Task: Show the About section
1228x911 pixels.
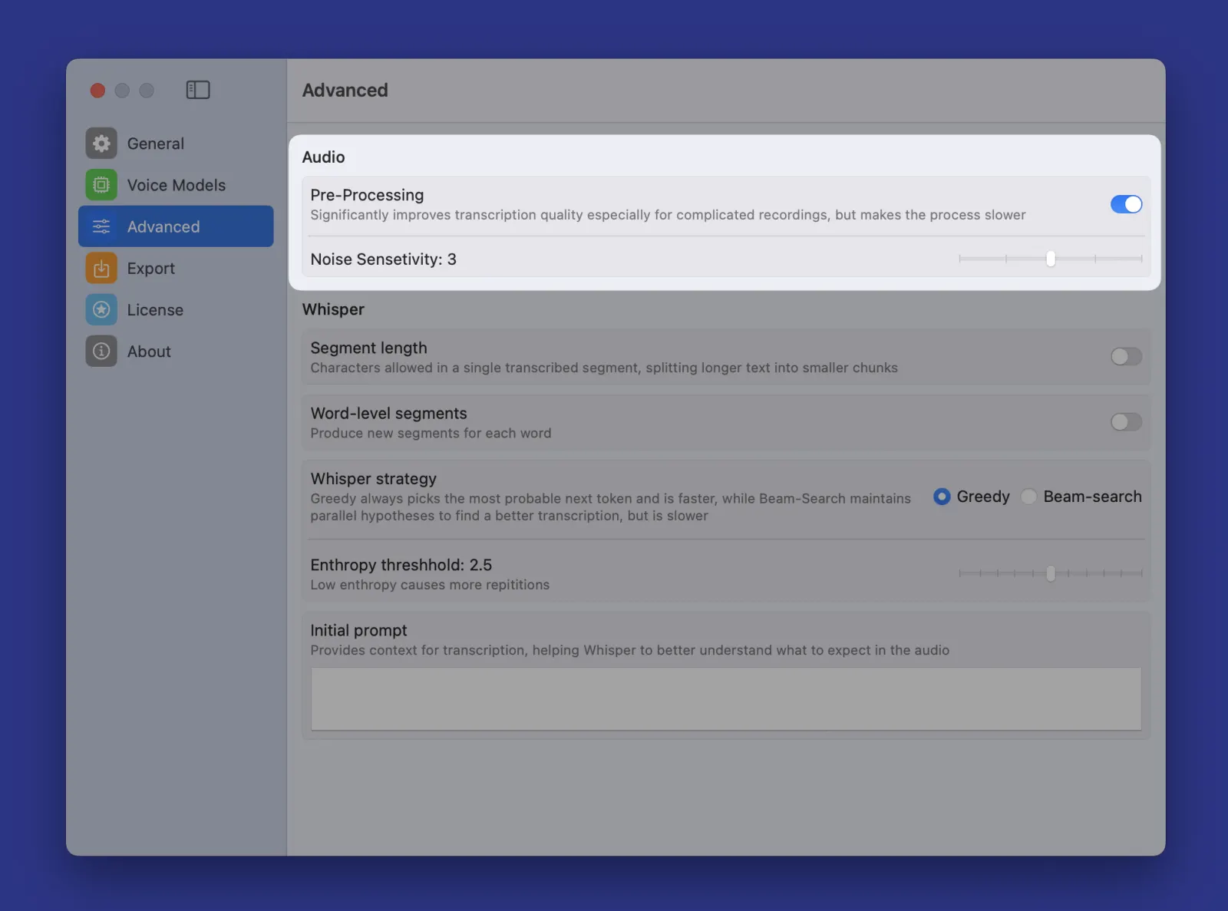Action: tap(176, 352)
